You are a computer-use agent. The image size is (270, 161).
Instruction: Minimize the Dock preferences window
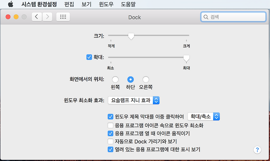pyautogui.click(x=16, y=17)
